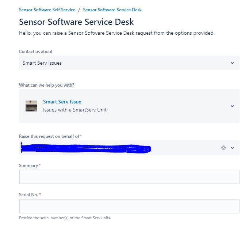Click 'Raise this request on behalf of' label
Image resolution: width=252 pixels, height=227 pixels.
[49, 136]
